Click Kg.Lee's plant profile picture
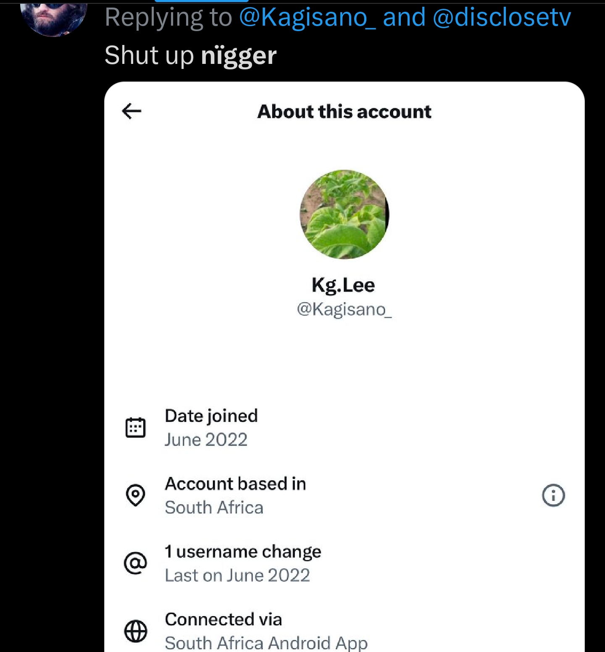Viewport: 605px width, 652px height. pyautogui.click(x=344, y=215)
